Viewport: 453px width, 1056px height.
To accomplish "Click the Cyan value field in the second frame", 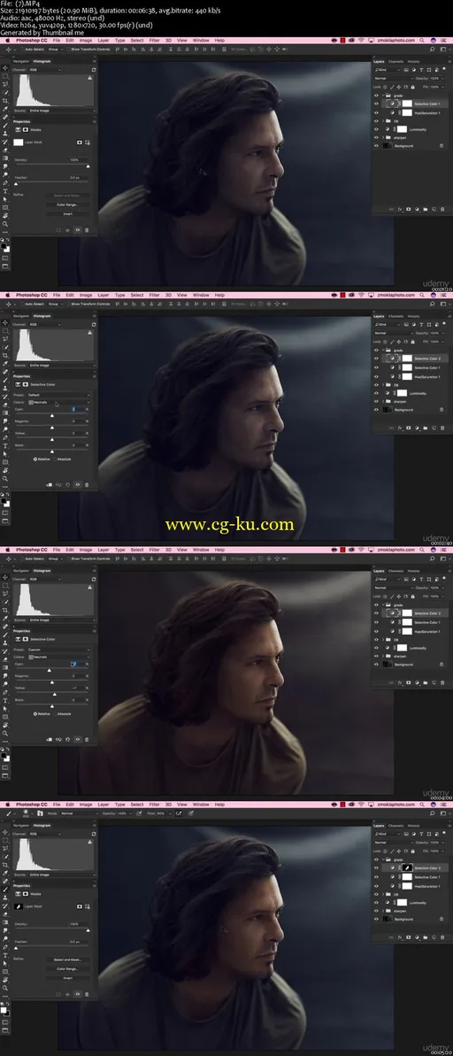I will [78, 409].
